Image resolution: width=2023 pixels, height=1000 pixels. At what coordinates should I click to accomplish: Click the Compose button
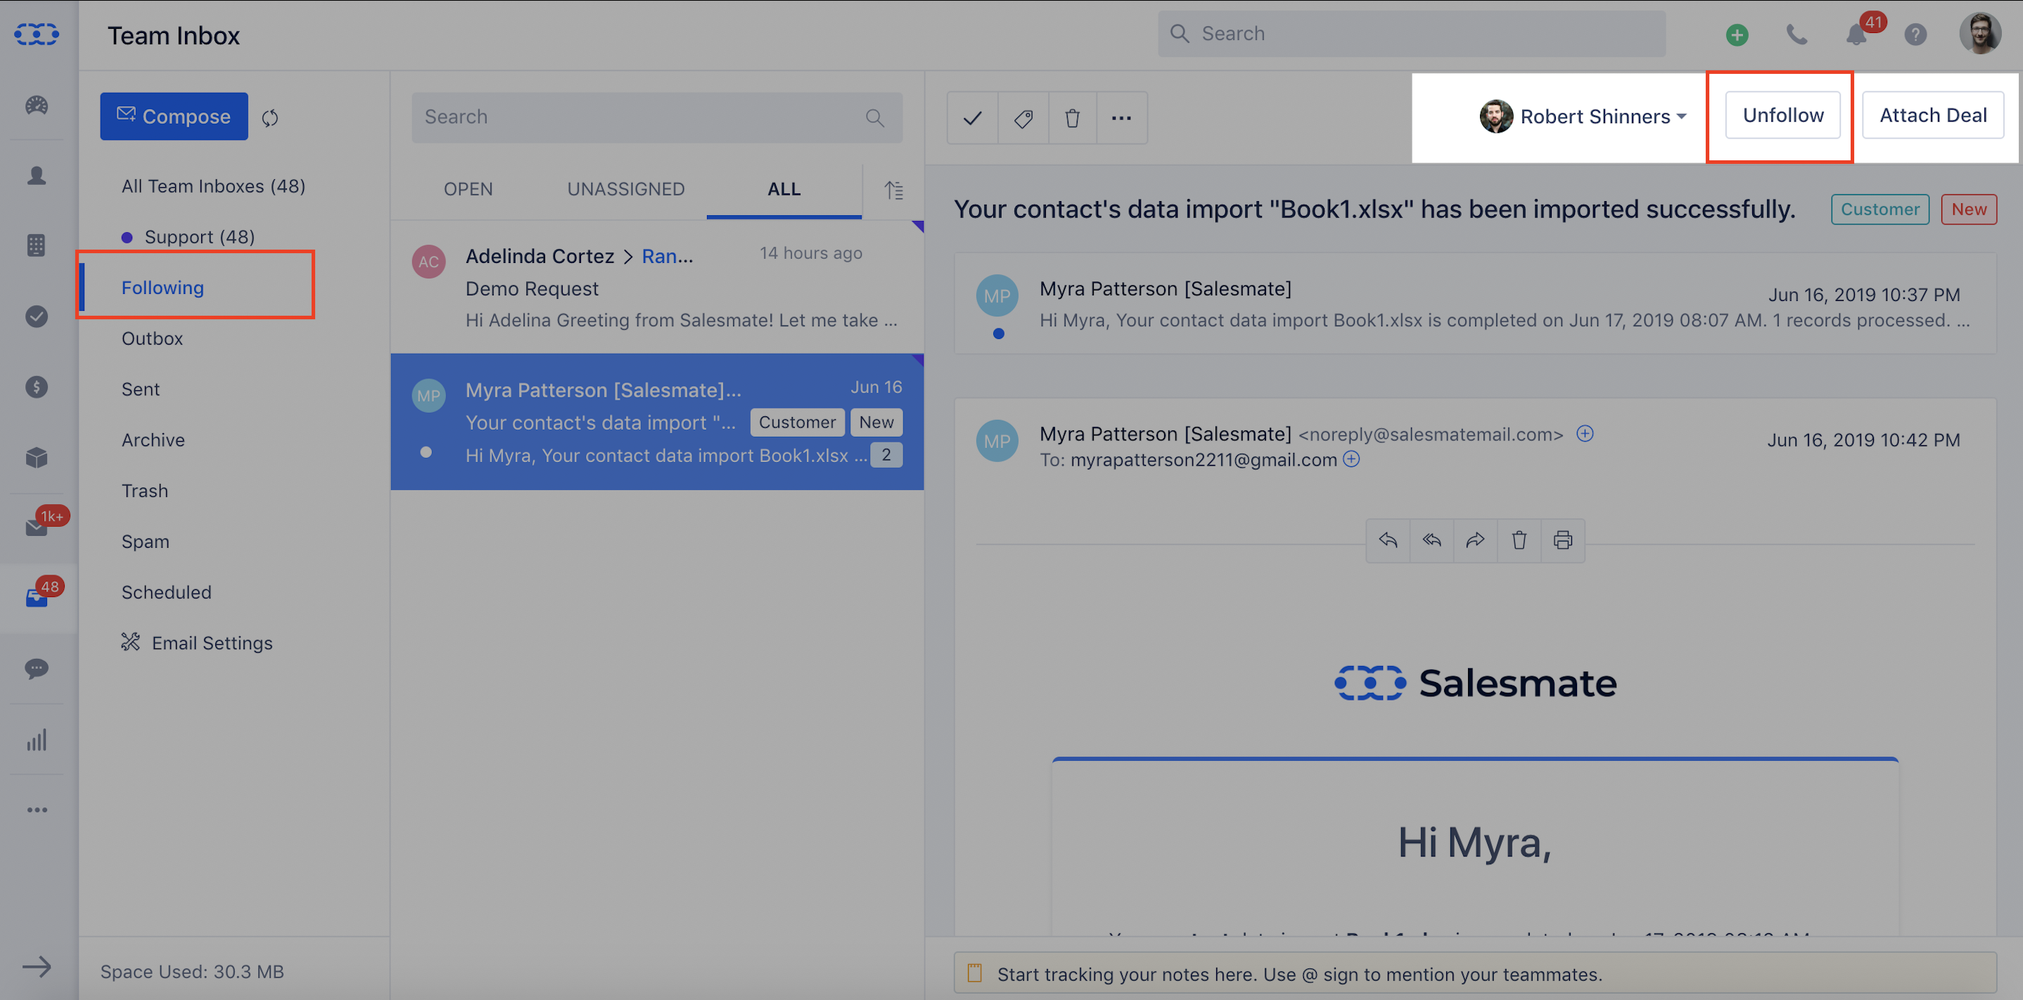174,117
